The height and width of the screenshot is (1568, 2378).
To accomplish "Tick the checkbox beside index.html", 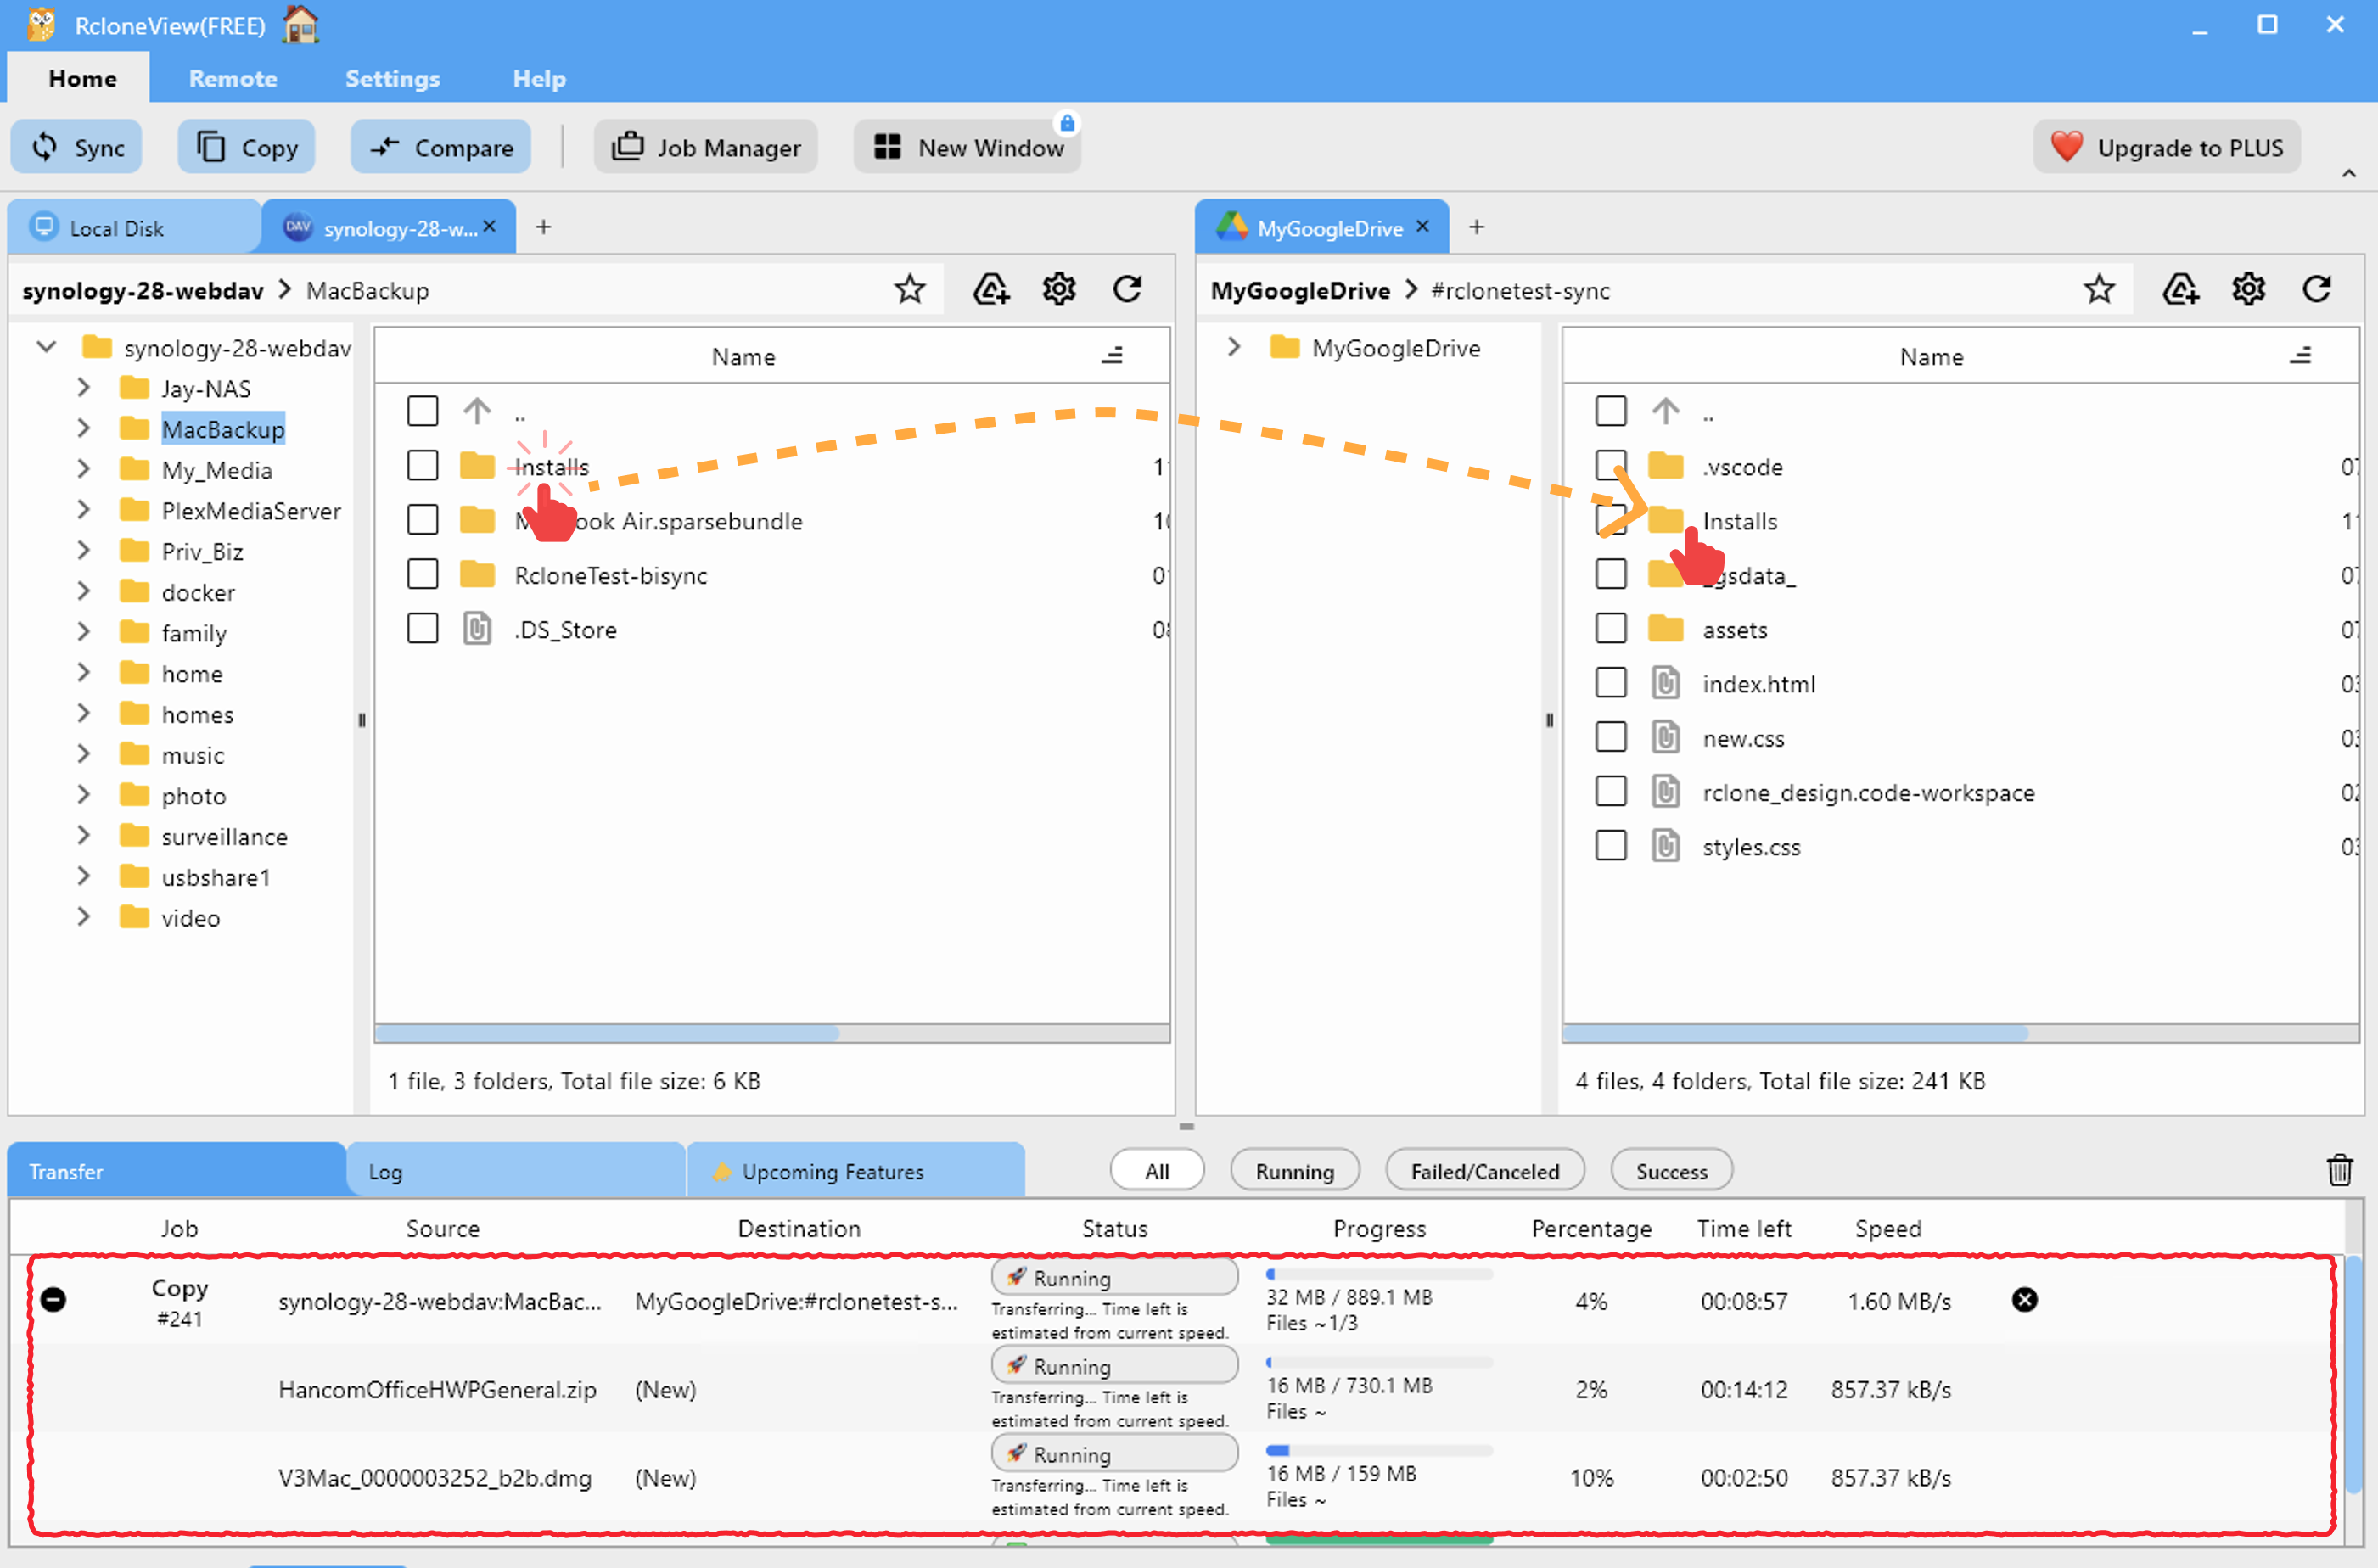I will pyautogui.click(x=1611, y=682).
